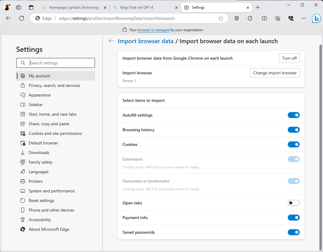Open the Extensions puzzle icon
323x252 pixels.
(250, 18)
